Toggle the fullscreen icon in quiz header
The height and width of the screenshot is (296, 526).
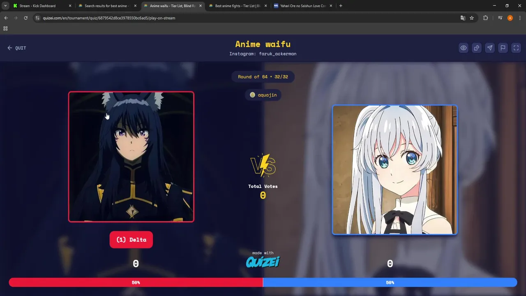tap(516, 48)
